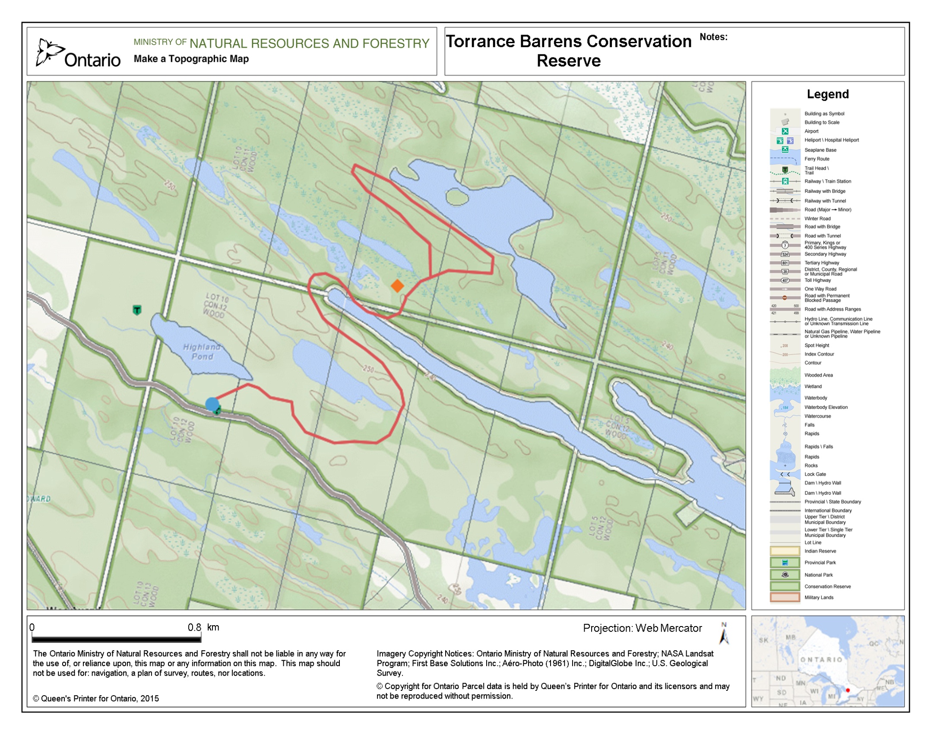Click the blocked passage road symbol in the legend

pos(785,298)
